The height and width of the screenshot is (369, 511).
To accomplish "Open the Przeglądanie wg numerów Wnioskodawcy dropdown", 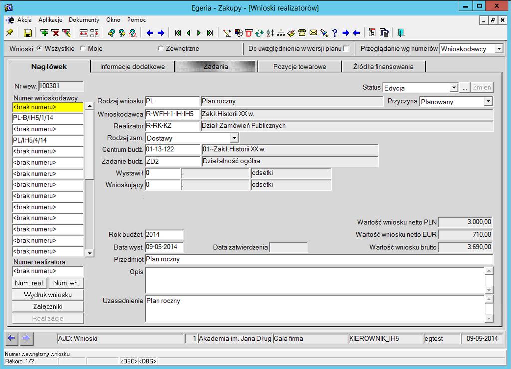I will tap(499, 49).
